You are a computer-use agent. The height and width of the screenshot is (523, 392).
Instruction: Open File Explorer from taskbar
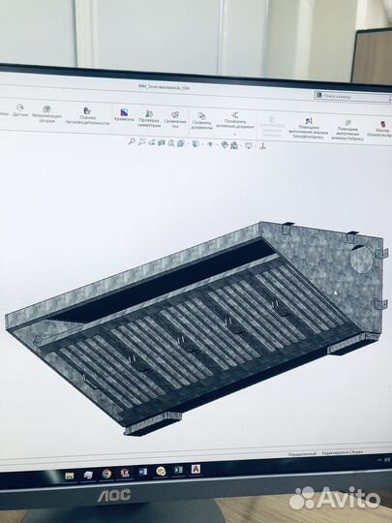[x=70, y=476]
